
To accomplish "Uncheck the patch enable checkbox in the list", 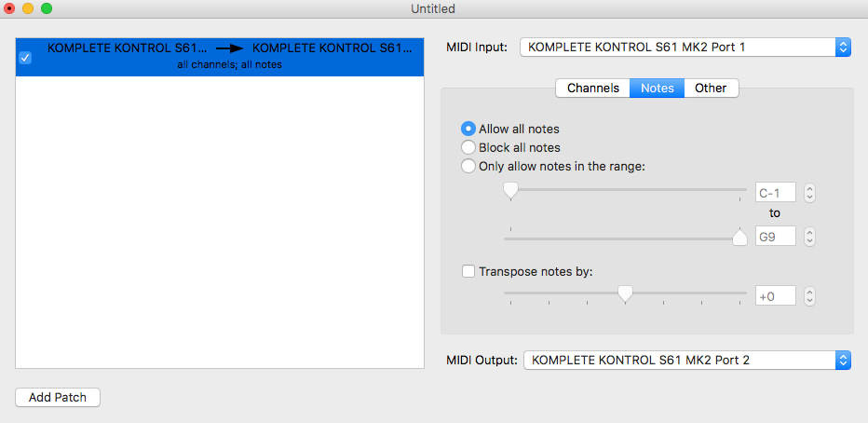I will [x=25, y=58].
